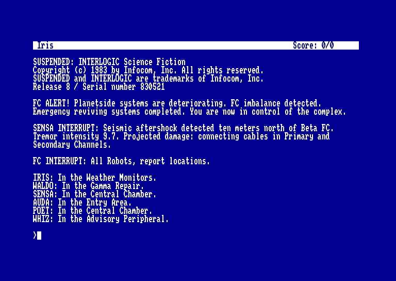Select the AUDA Entry Area line

coord(82,202)
